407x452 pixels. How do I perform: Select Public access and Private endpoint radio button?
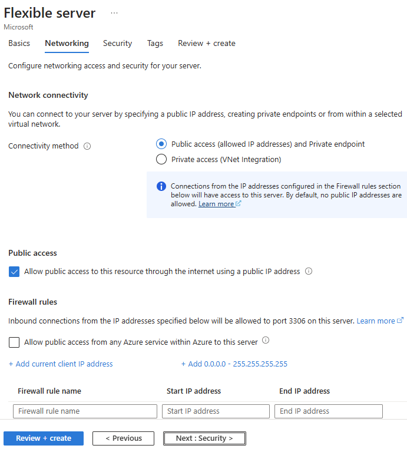[161, 144]
